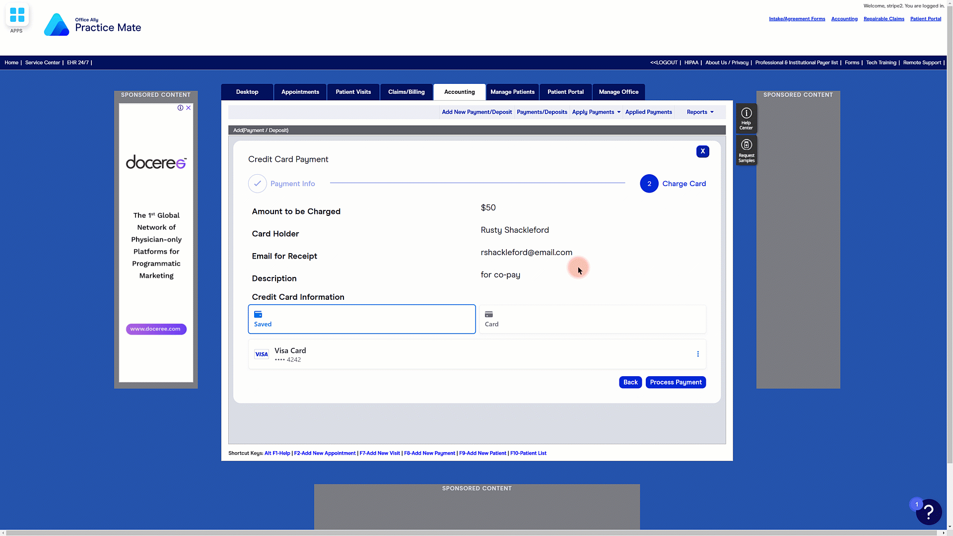Click the Payments/Deposits link
This screenshot has width=953, height=536.
pos(542,112)
